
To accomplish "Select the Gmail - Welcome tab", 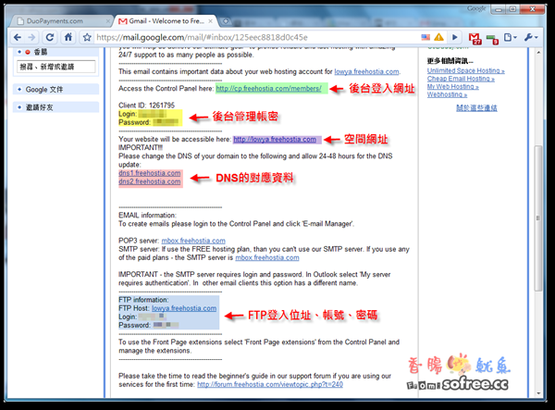I will click(x=166, y=21).
